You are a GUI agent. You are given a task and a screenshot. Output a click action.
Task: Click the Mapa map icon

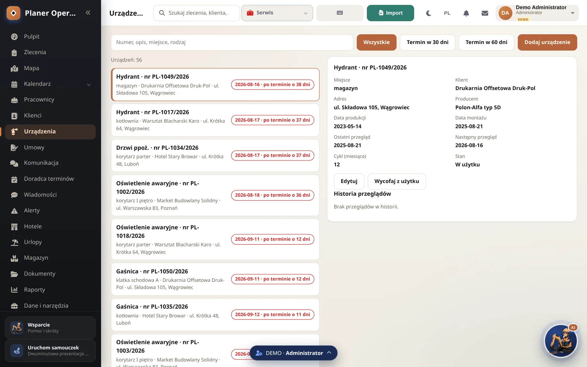[14, 69]
